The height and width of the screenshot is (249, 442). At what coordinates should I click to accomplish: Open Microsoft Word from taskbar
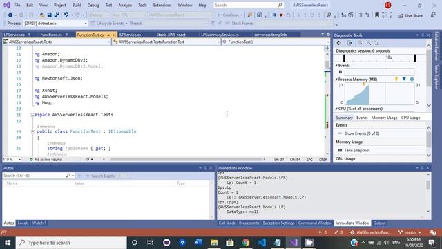coord(198,243)
